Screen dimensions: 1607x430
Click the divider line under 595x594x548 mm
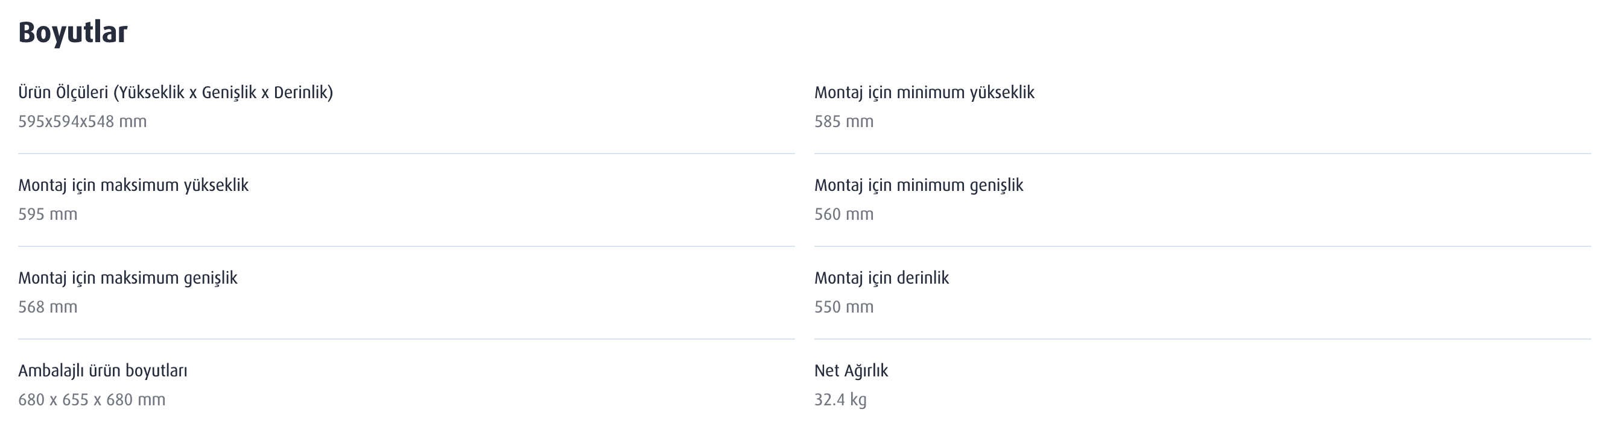tap(406, 154)
